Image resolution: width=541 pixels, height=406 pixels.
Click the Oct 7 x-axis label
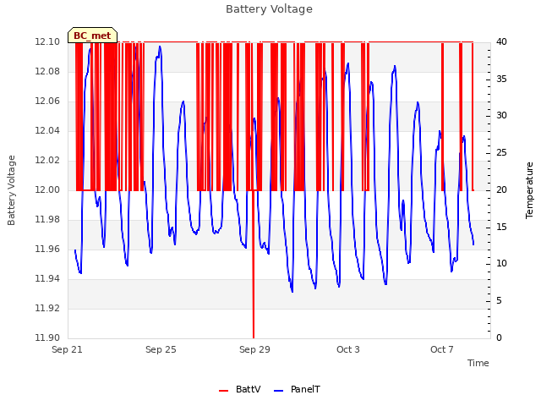coord(442,349)
